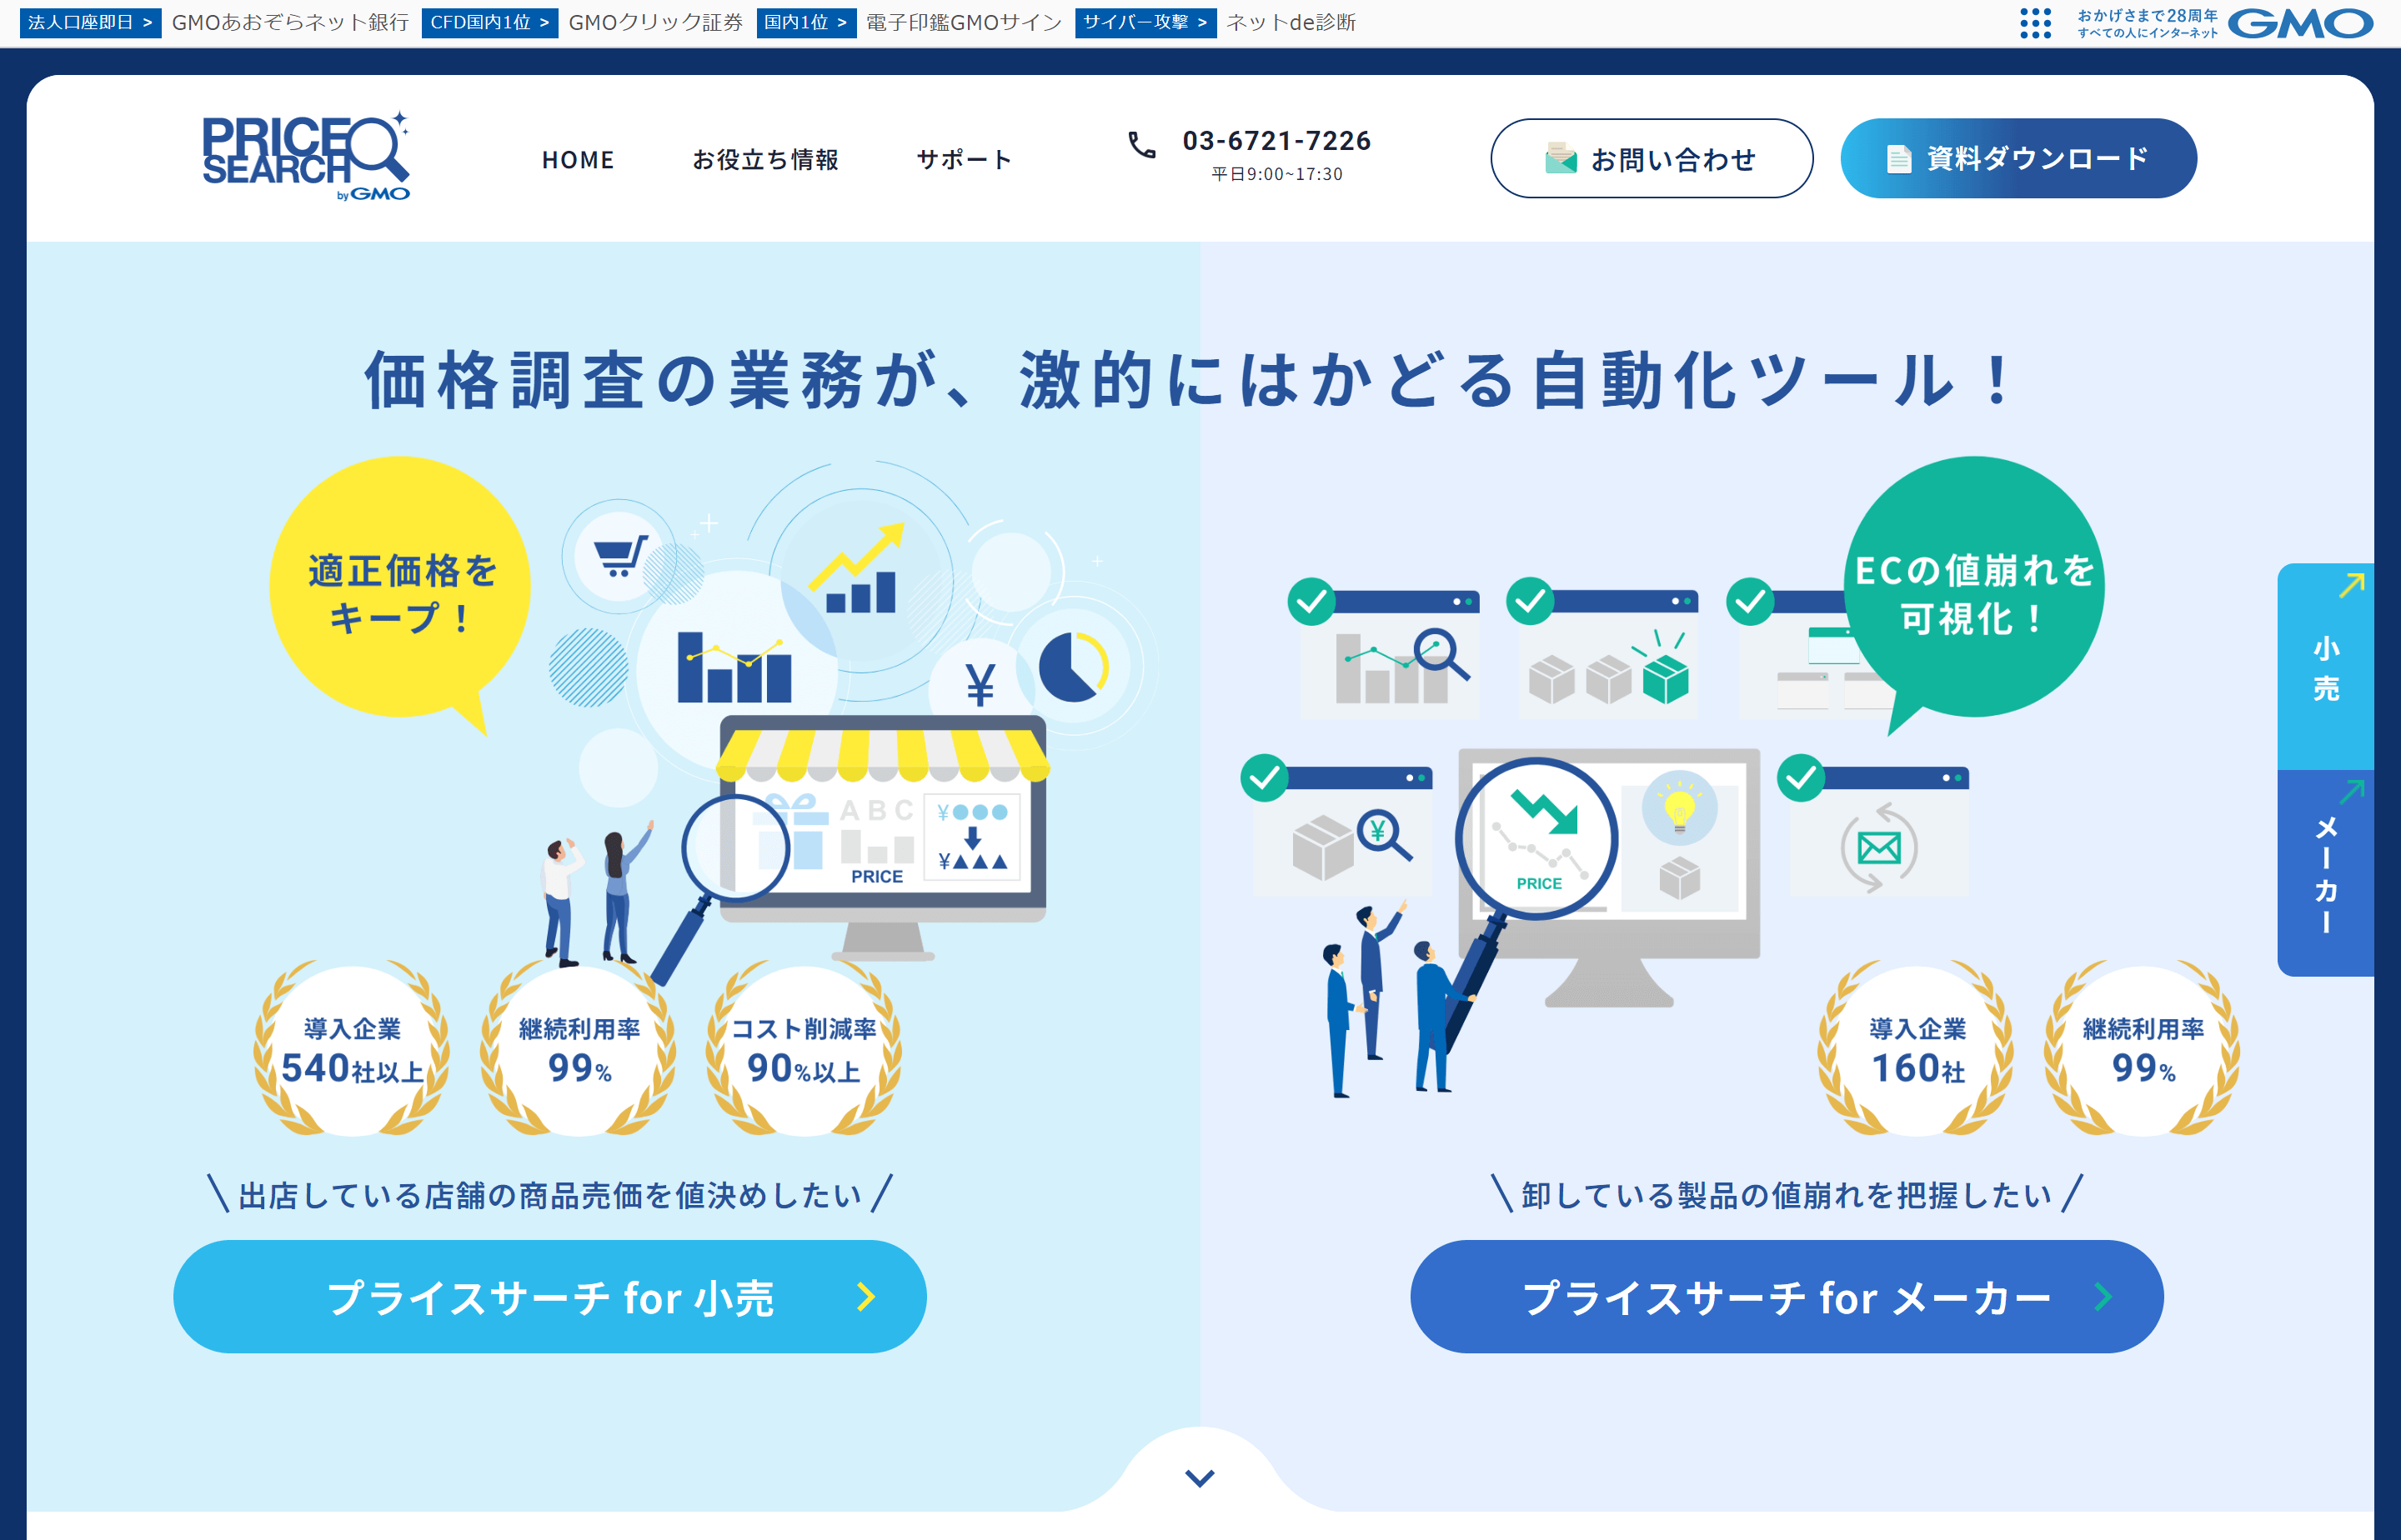Open the 電子印鑑GMOサイン link
The image size is (2401, 1540).
pos(964,22)
